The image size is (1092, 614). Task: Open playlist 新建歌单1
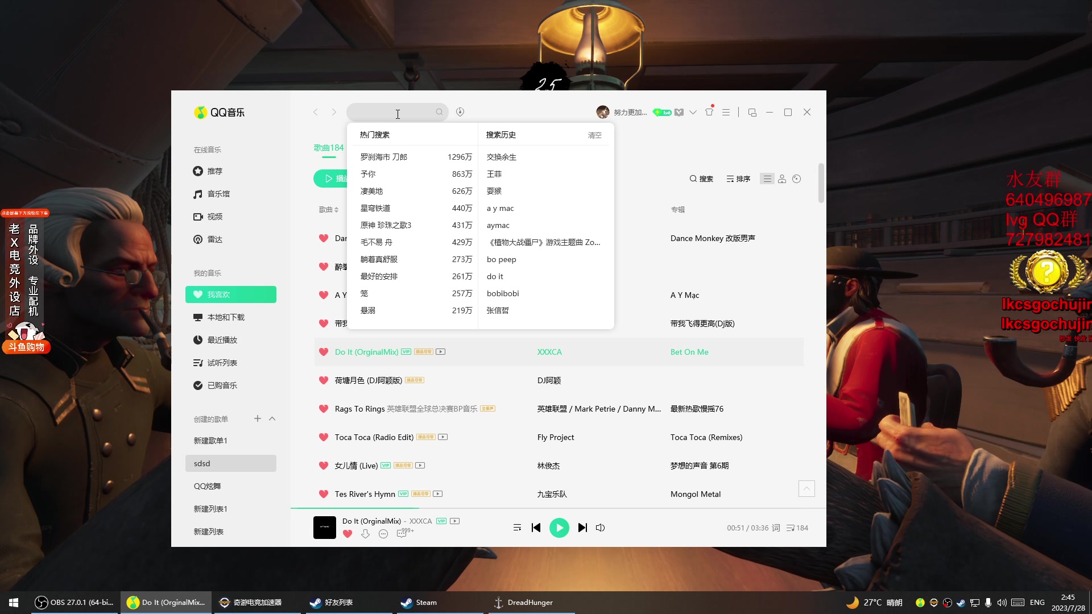[231, 441]
